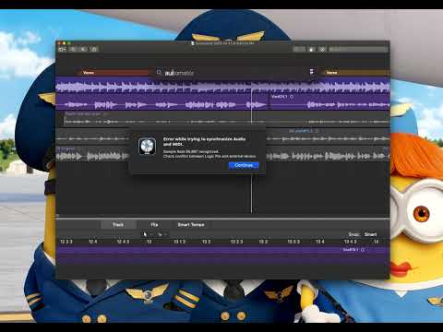Click bar position 13 on the editor ruler
The width and height of the screenshot is (443, 332).
150,242
